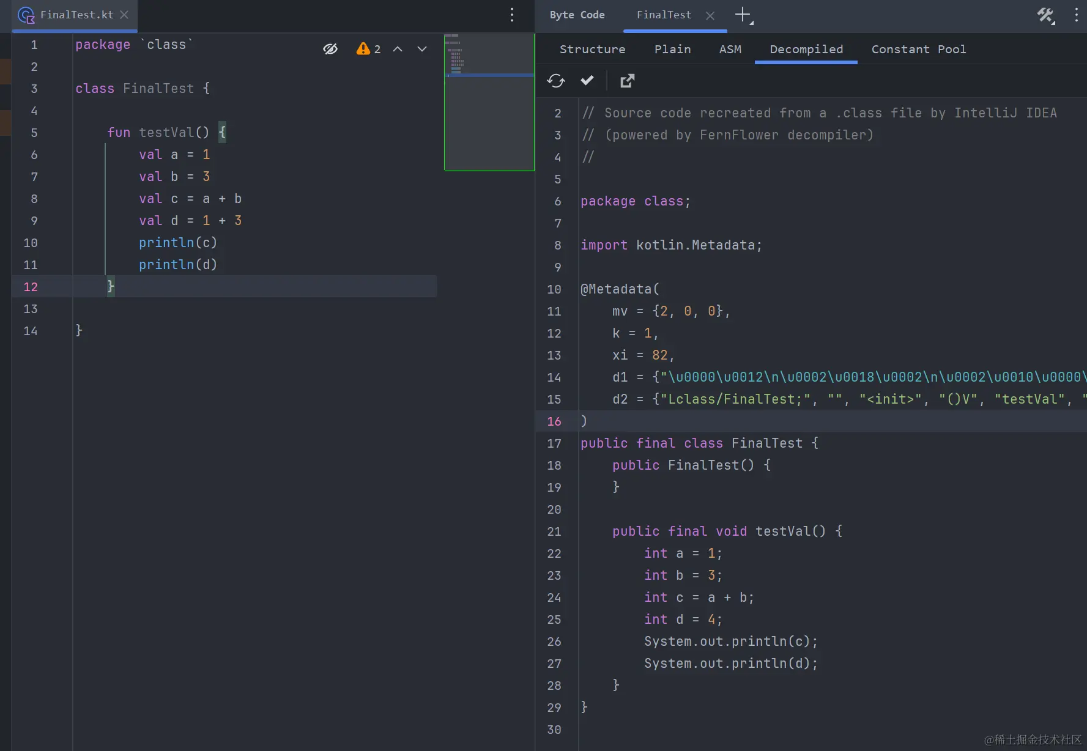
Task: Click 'println(c)' in the Kotlin editor
Action: (x=178, y=243)
